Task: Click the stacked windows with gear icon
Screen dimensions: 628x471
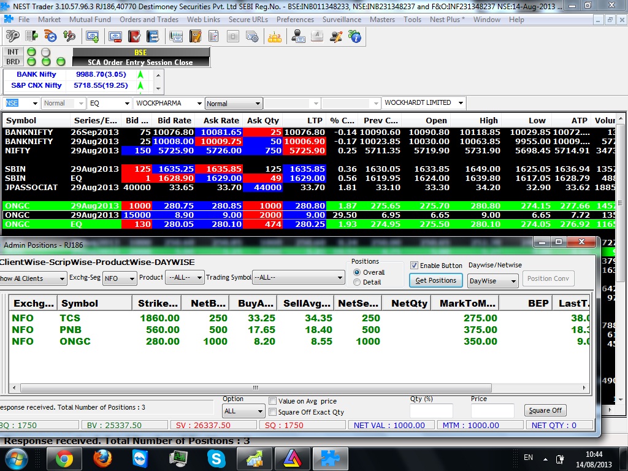Action: [252, 37]
